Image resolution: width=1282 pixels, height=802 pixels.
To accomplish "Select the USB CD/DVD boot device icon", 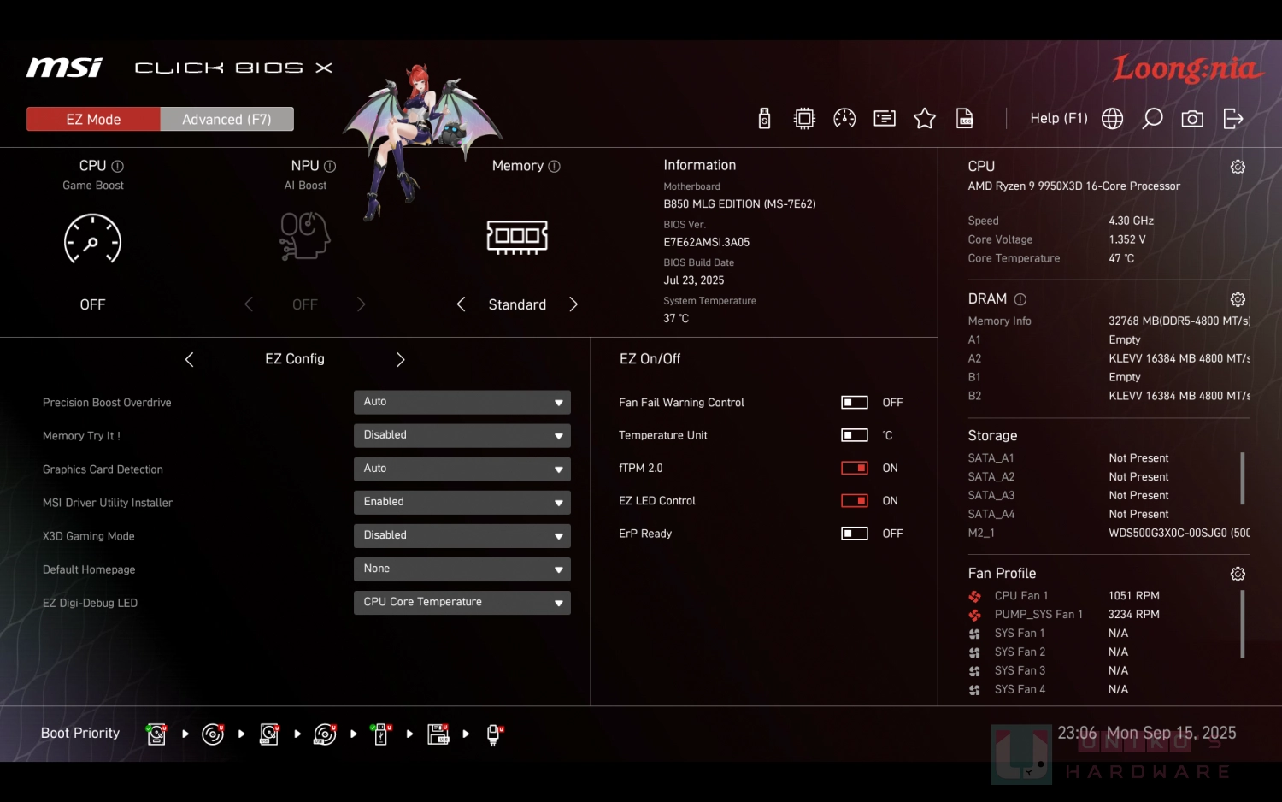I will (325, 734).
